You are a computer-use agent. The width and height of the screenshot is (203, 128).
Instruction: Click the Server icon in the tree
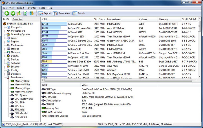click(x=8, y=38)
